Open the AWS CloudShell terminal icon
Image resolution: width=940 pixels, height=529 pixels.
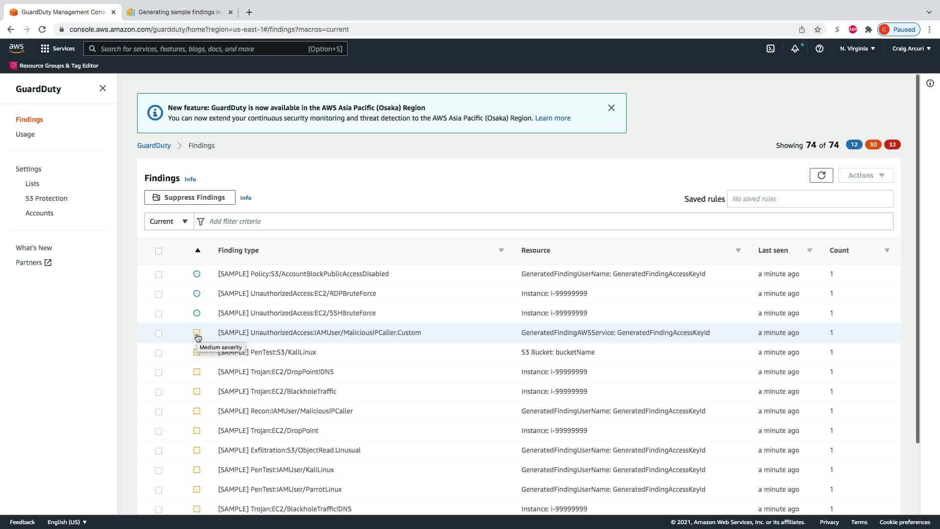click(x=770, y=48)
